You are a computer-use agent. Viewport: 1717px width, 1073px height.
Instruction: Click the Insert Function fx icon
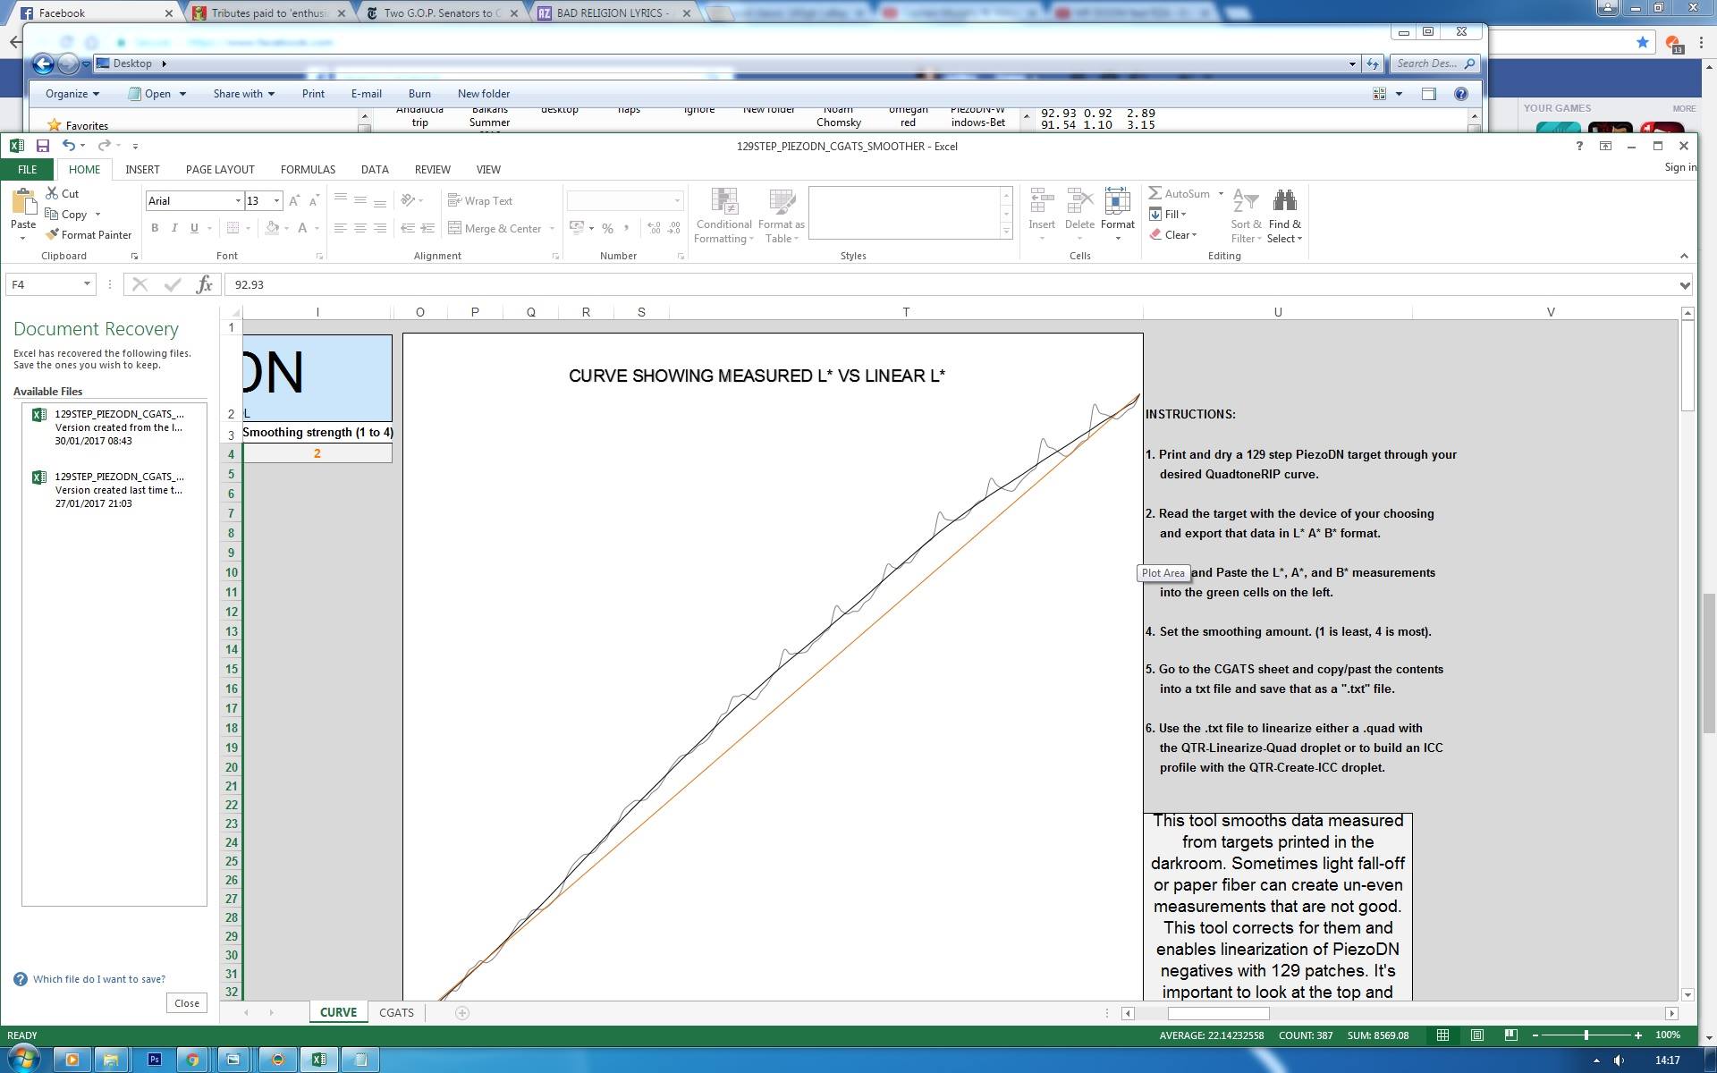coord(205,284)
